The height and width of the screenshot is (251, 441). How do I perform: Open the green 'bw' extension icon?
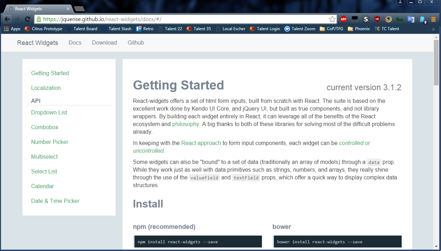click(400, 19)
